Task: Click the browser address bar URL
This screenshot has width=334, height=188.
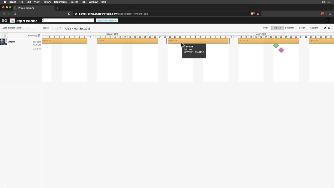Action: [x=113, y=14]
